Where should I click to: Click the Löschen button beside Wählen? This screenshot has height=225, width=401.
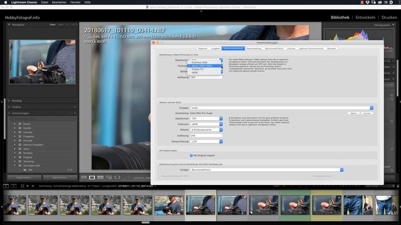pos(367,113)
